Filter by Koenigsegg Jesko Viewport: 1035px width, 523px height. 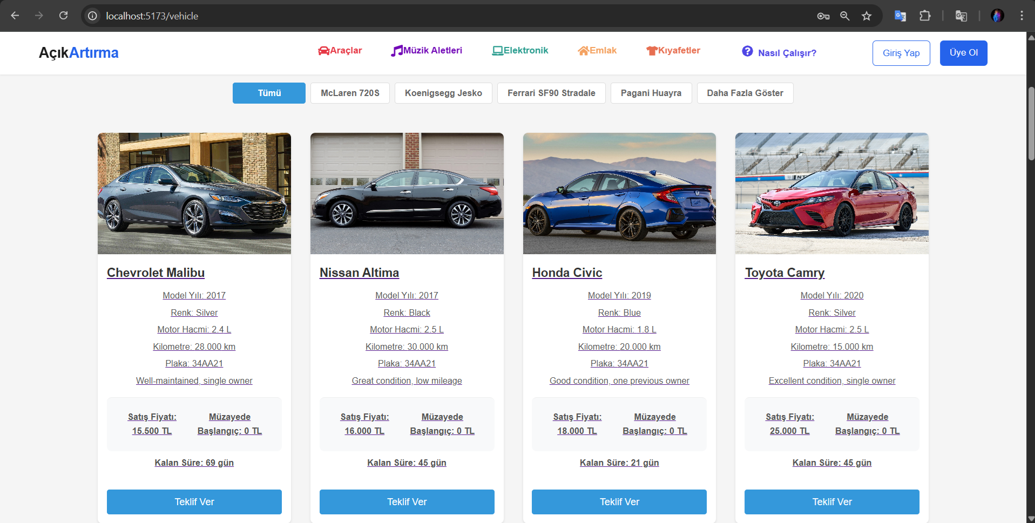(x=443, y=93)
